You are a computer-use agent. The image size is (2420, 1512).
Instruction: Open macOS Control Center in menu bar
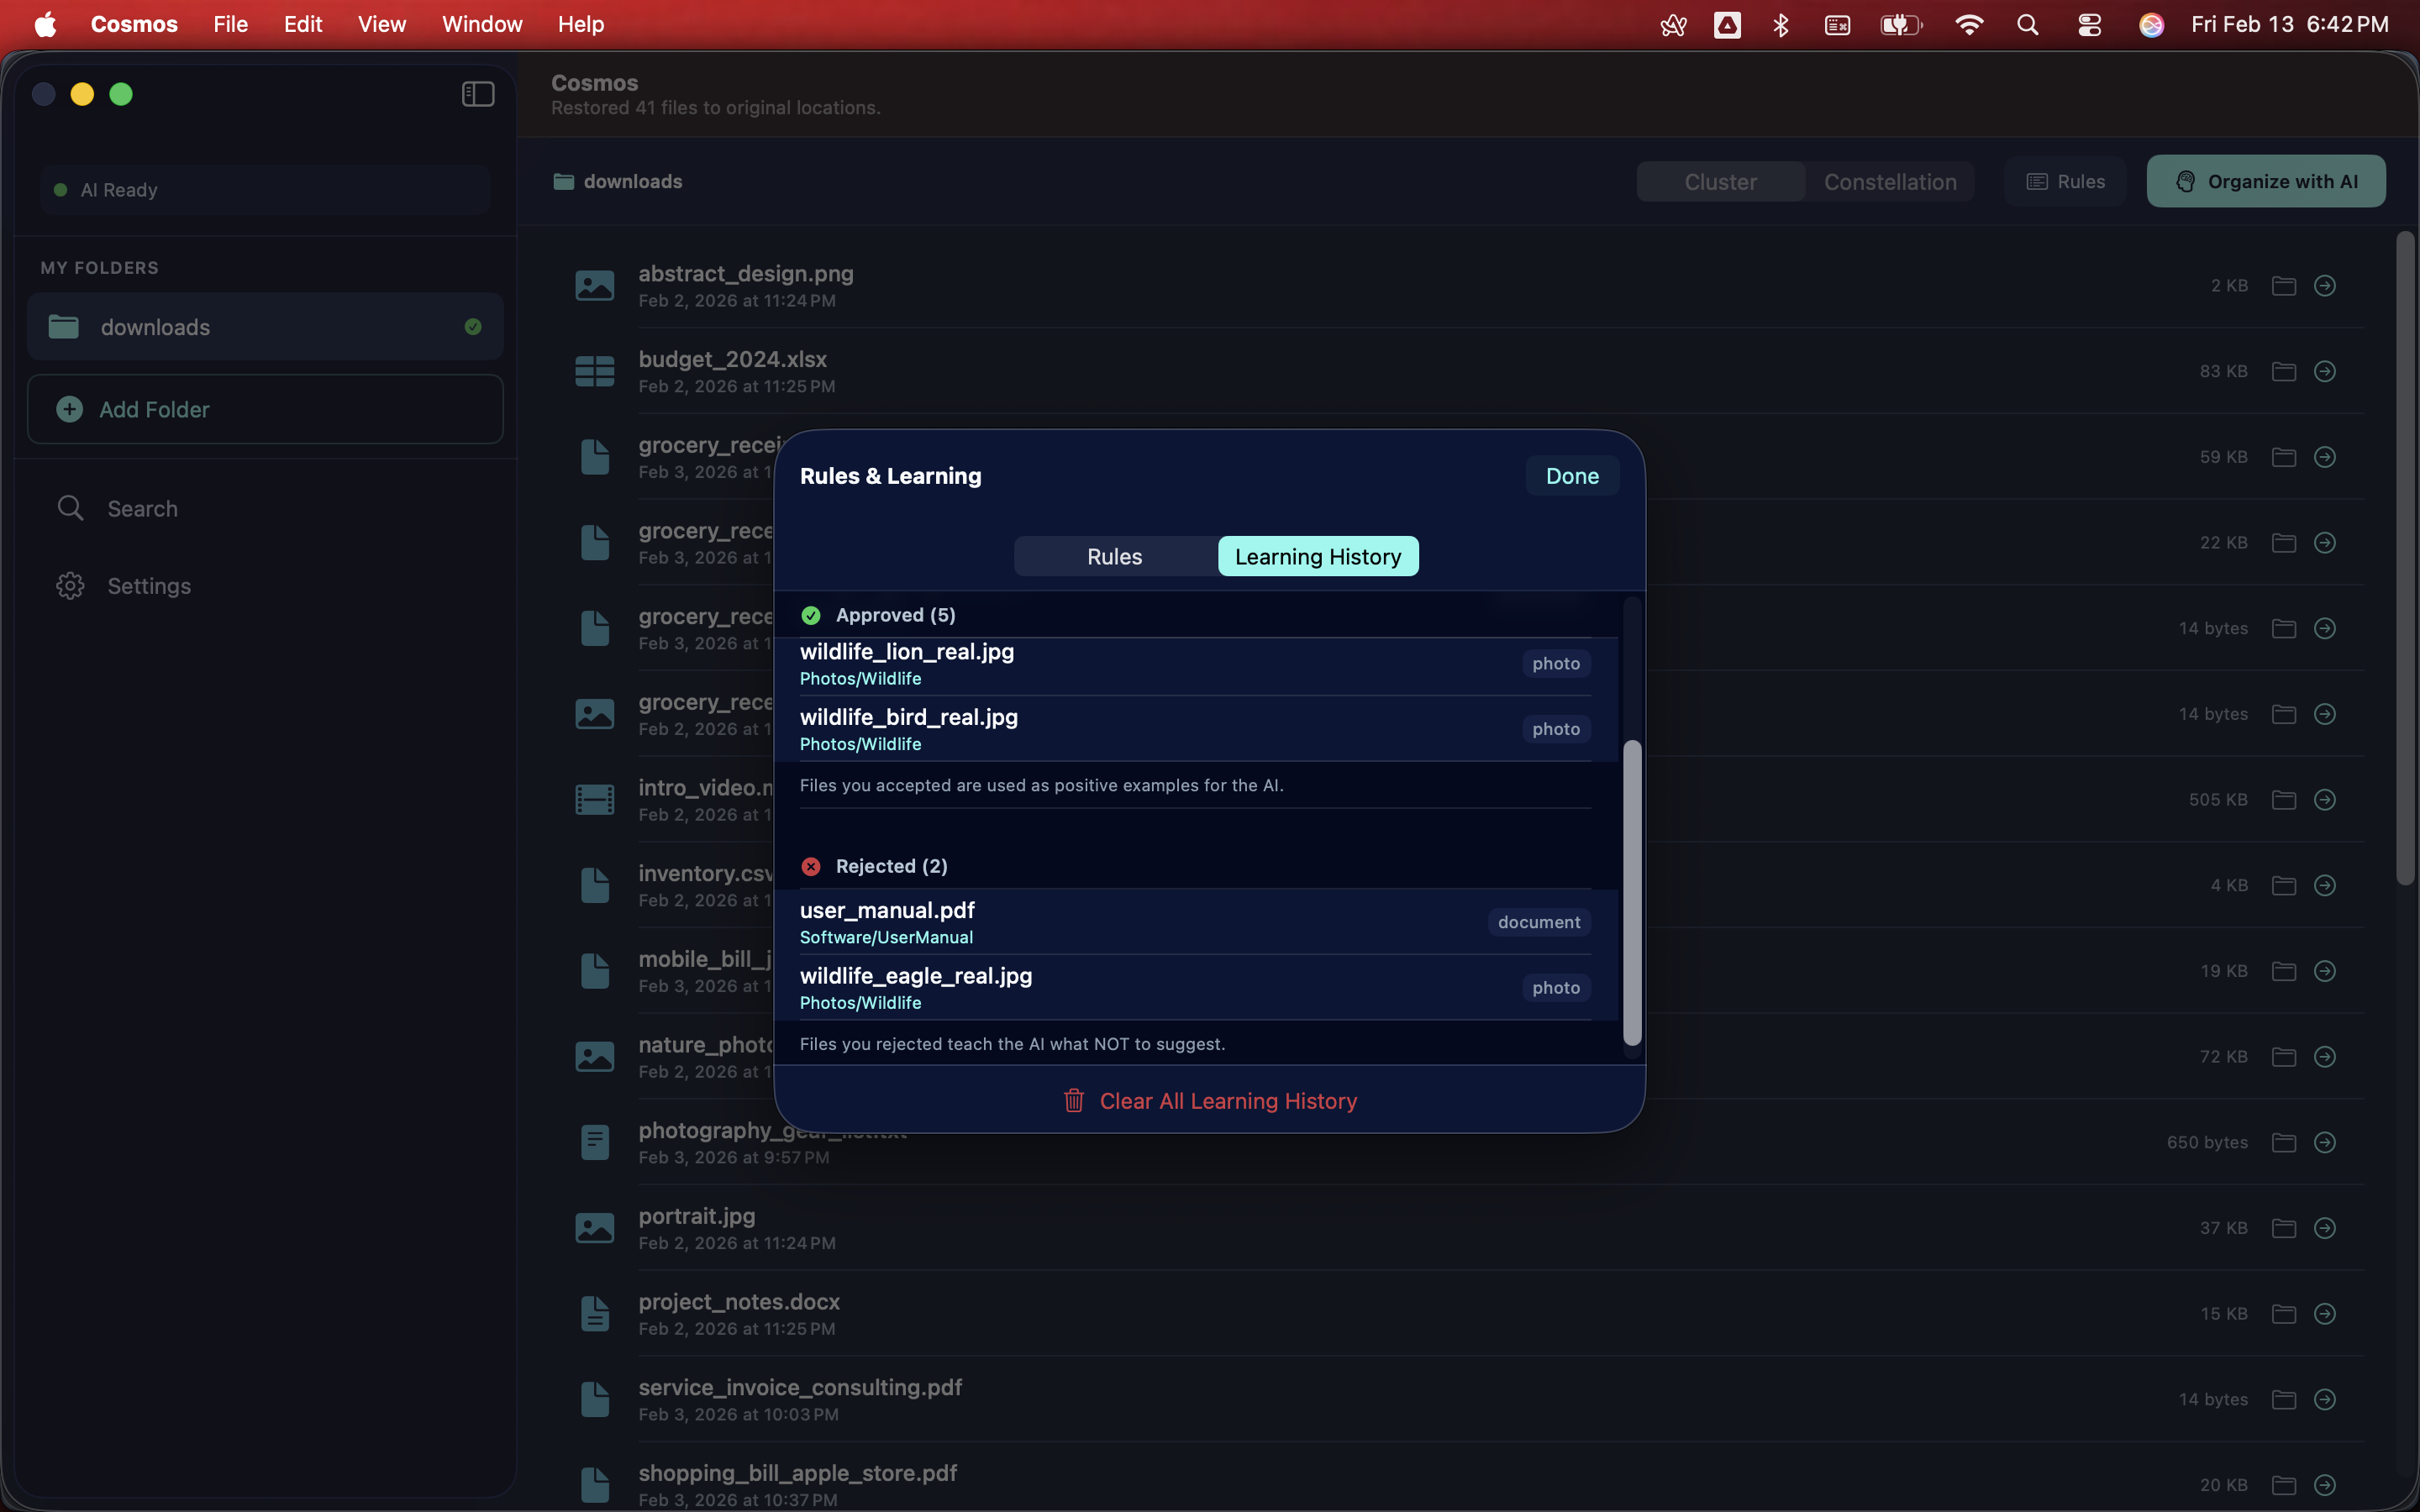[2089, 25]
